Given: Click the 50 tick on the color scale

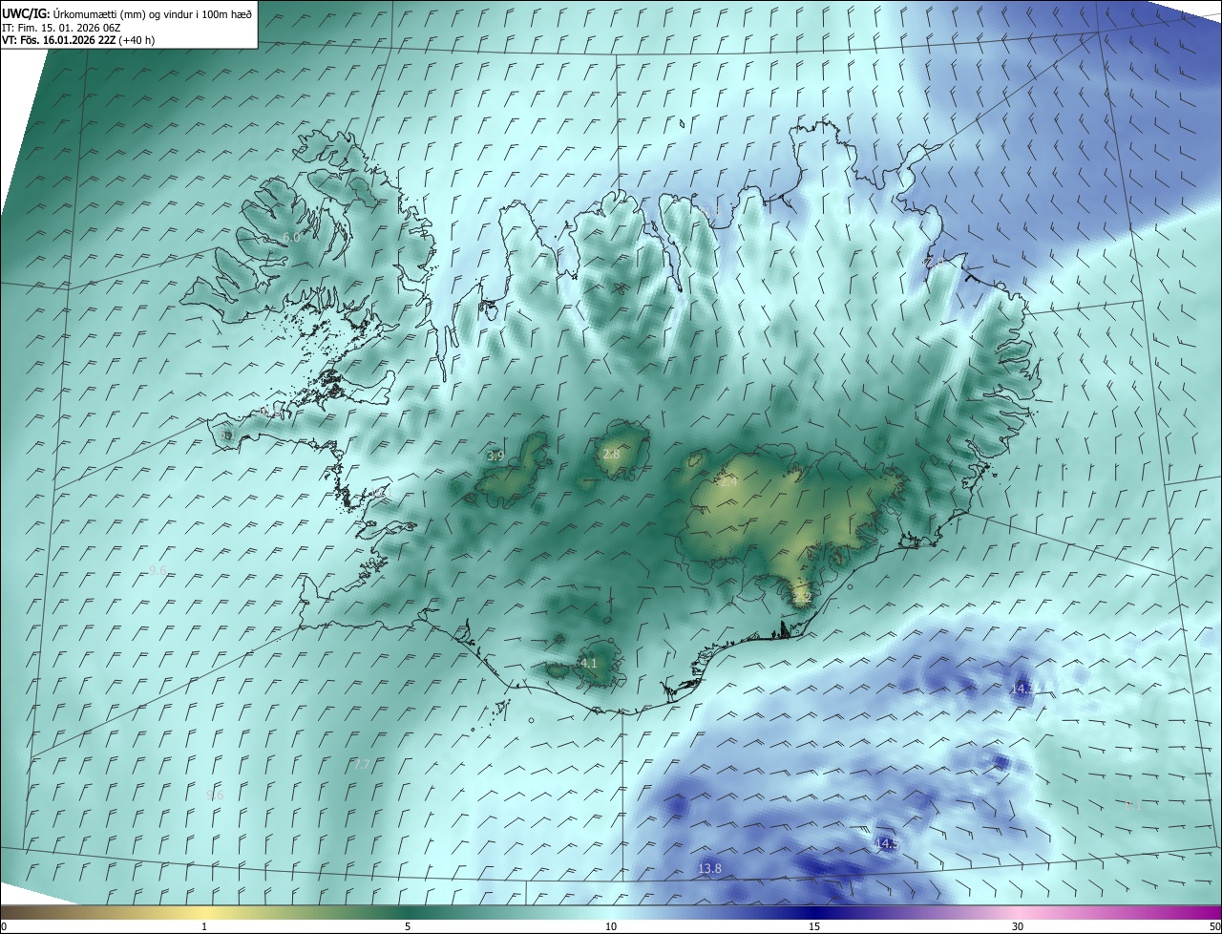Looking at the screenshot, I should tap(1215, 926).
